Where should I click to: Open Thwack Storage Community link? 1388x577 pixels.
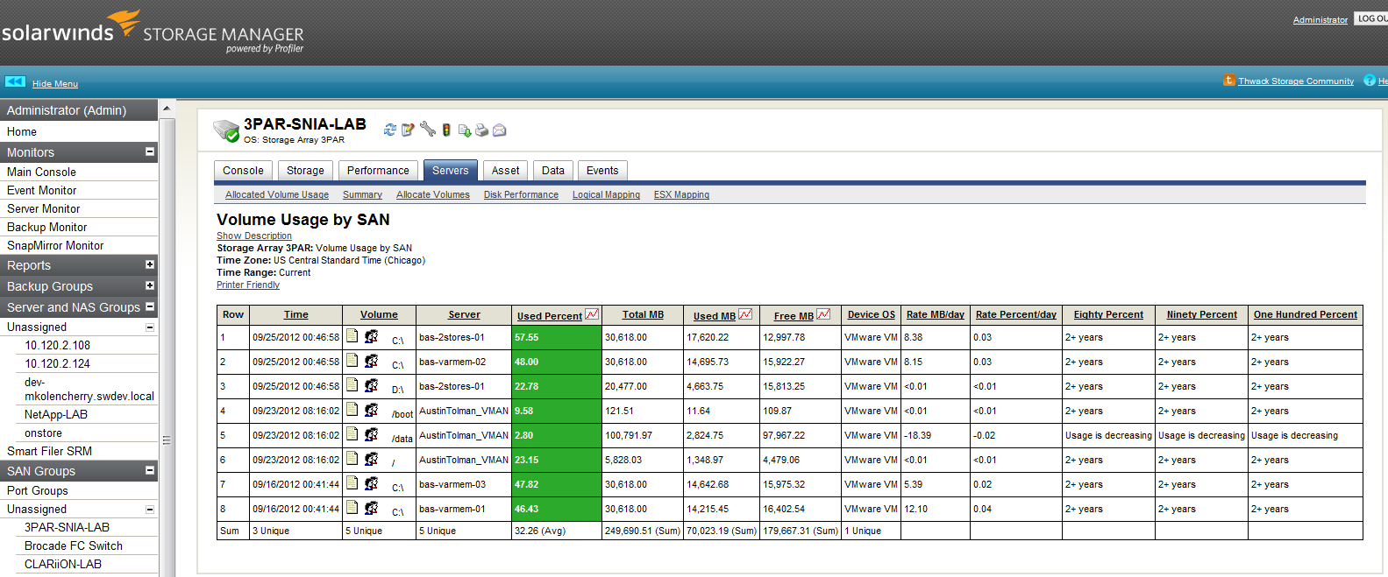1296,81
